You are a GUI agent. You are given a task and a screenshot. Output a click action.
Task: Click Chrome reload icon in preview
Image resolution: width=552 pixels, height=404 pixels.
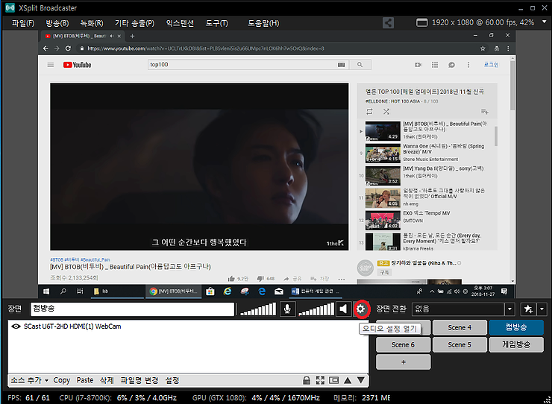(69, 48)
